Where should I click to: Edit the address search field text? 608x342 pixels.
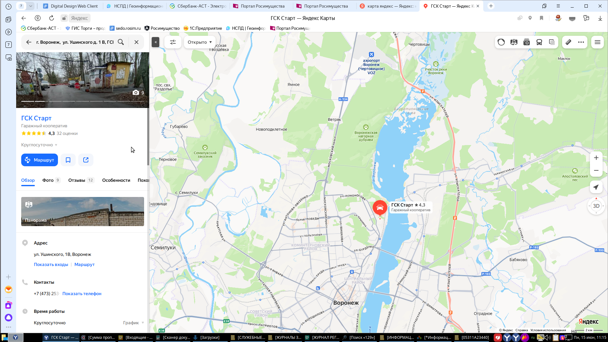(x=75, y=42)
